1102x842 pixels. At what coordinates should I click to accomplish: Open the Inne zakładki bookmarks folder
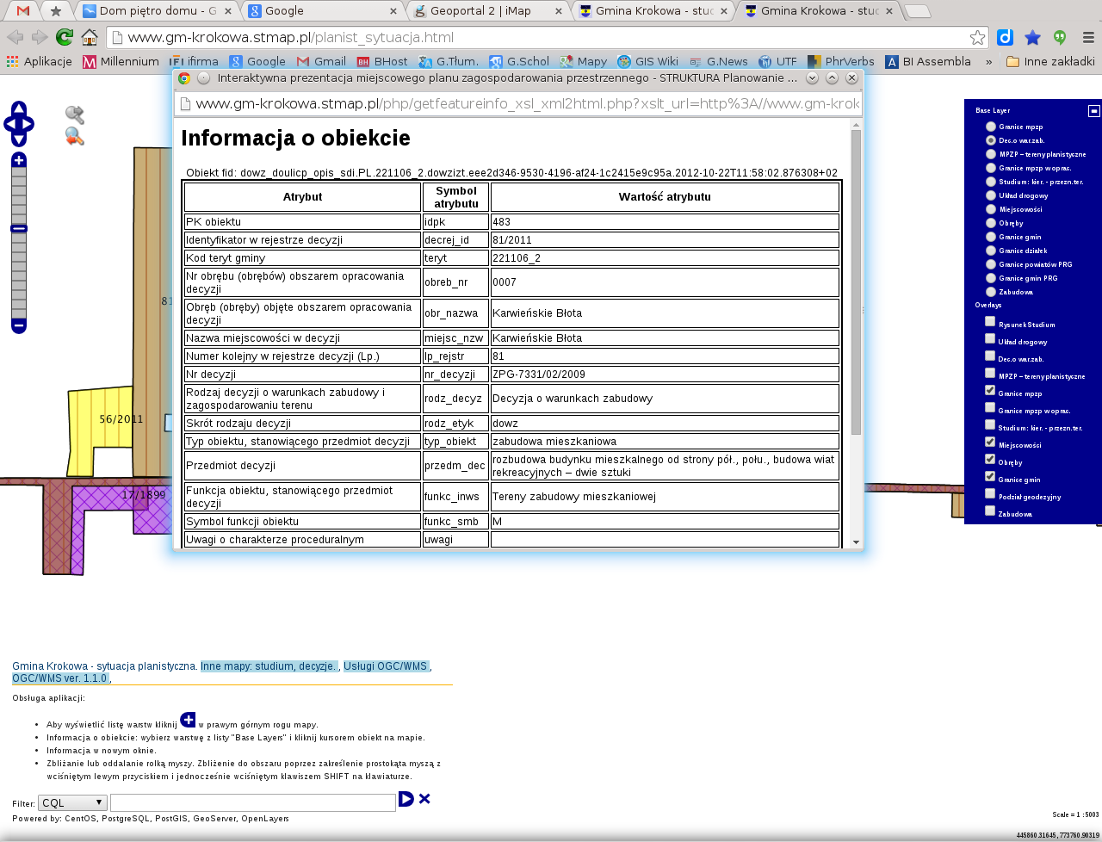click(x=1050, y=61)
